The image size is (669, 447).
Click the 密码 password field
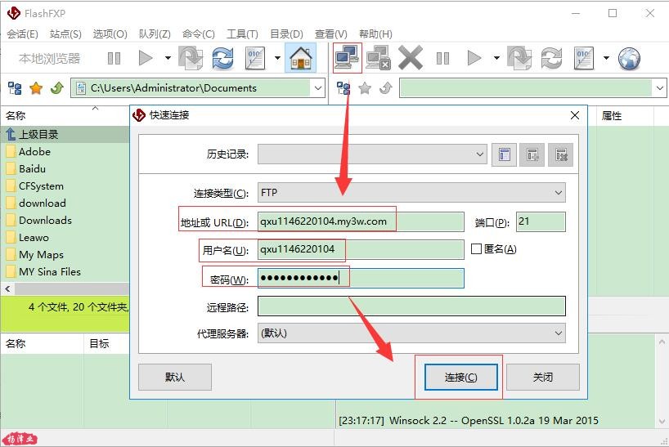tap(361, 279)
